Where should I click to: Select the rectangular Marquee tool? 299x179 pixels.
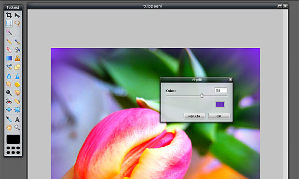pos(9,24)
